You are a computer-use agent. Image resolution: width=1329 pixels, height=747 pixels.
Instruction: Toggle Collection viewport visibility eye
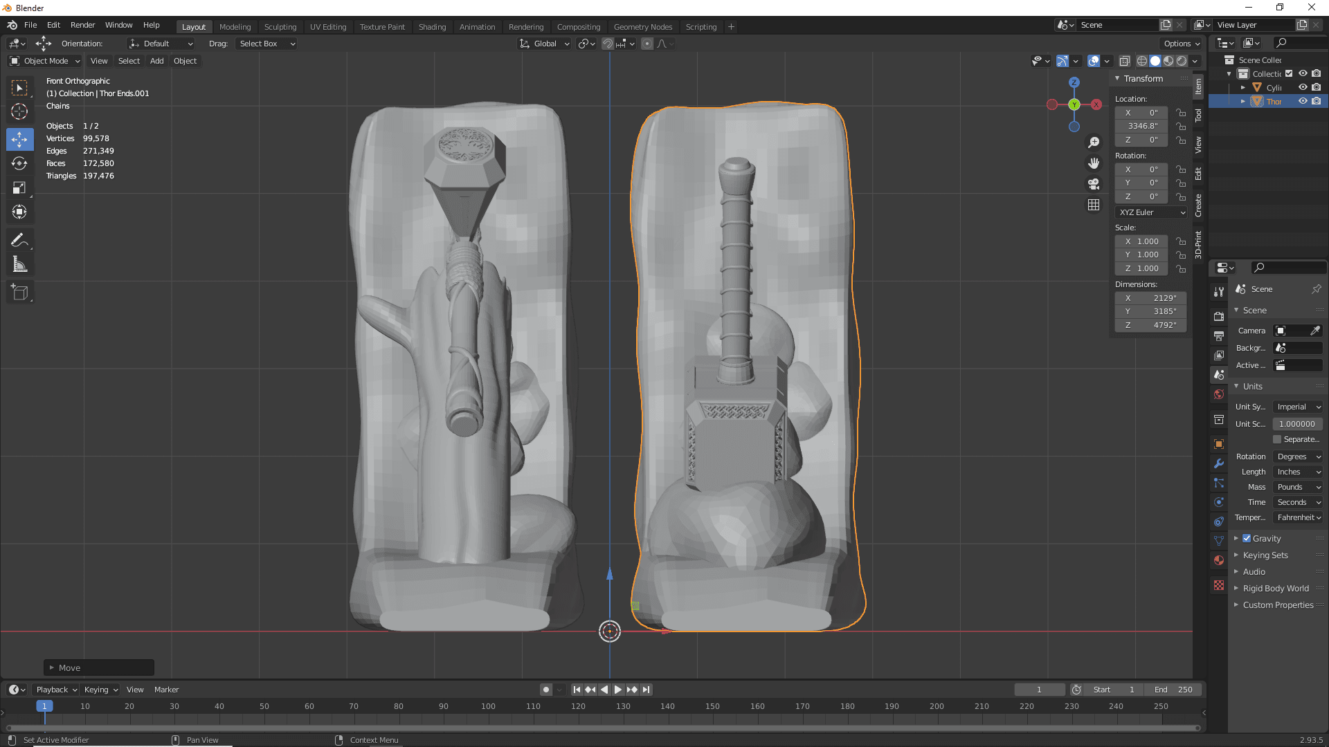[x=1303, y=73]
